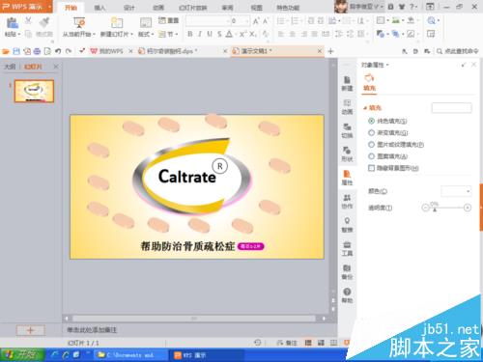
Task: Click the transparency increase plus button
Action: (468, 208)
